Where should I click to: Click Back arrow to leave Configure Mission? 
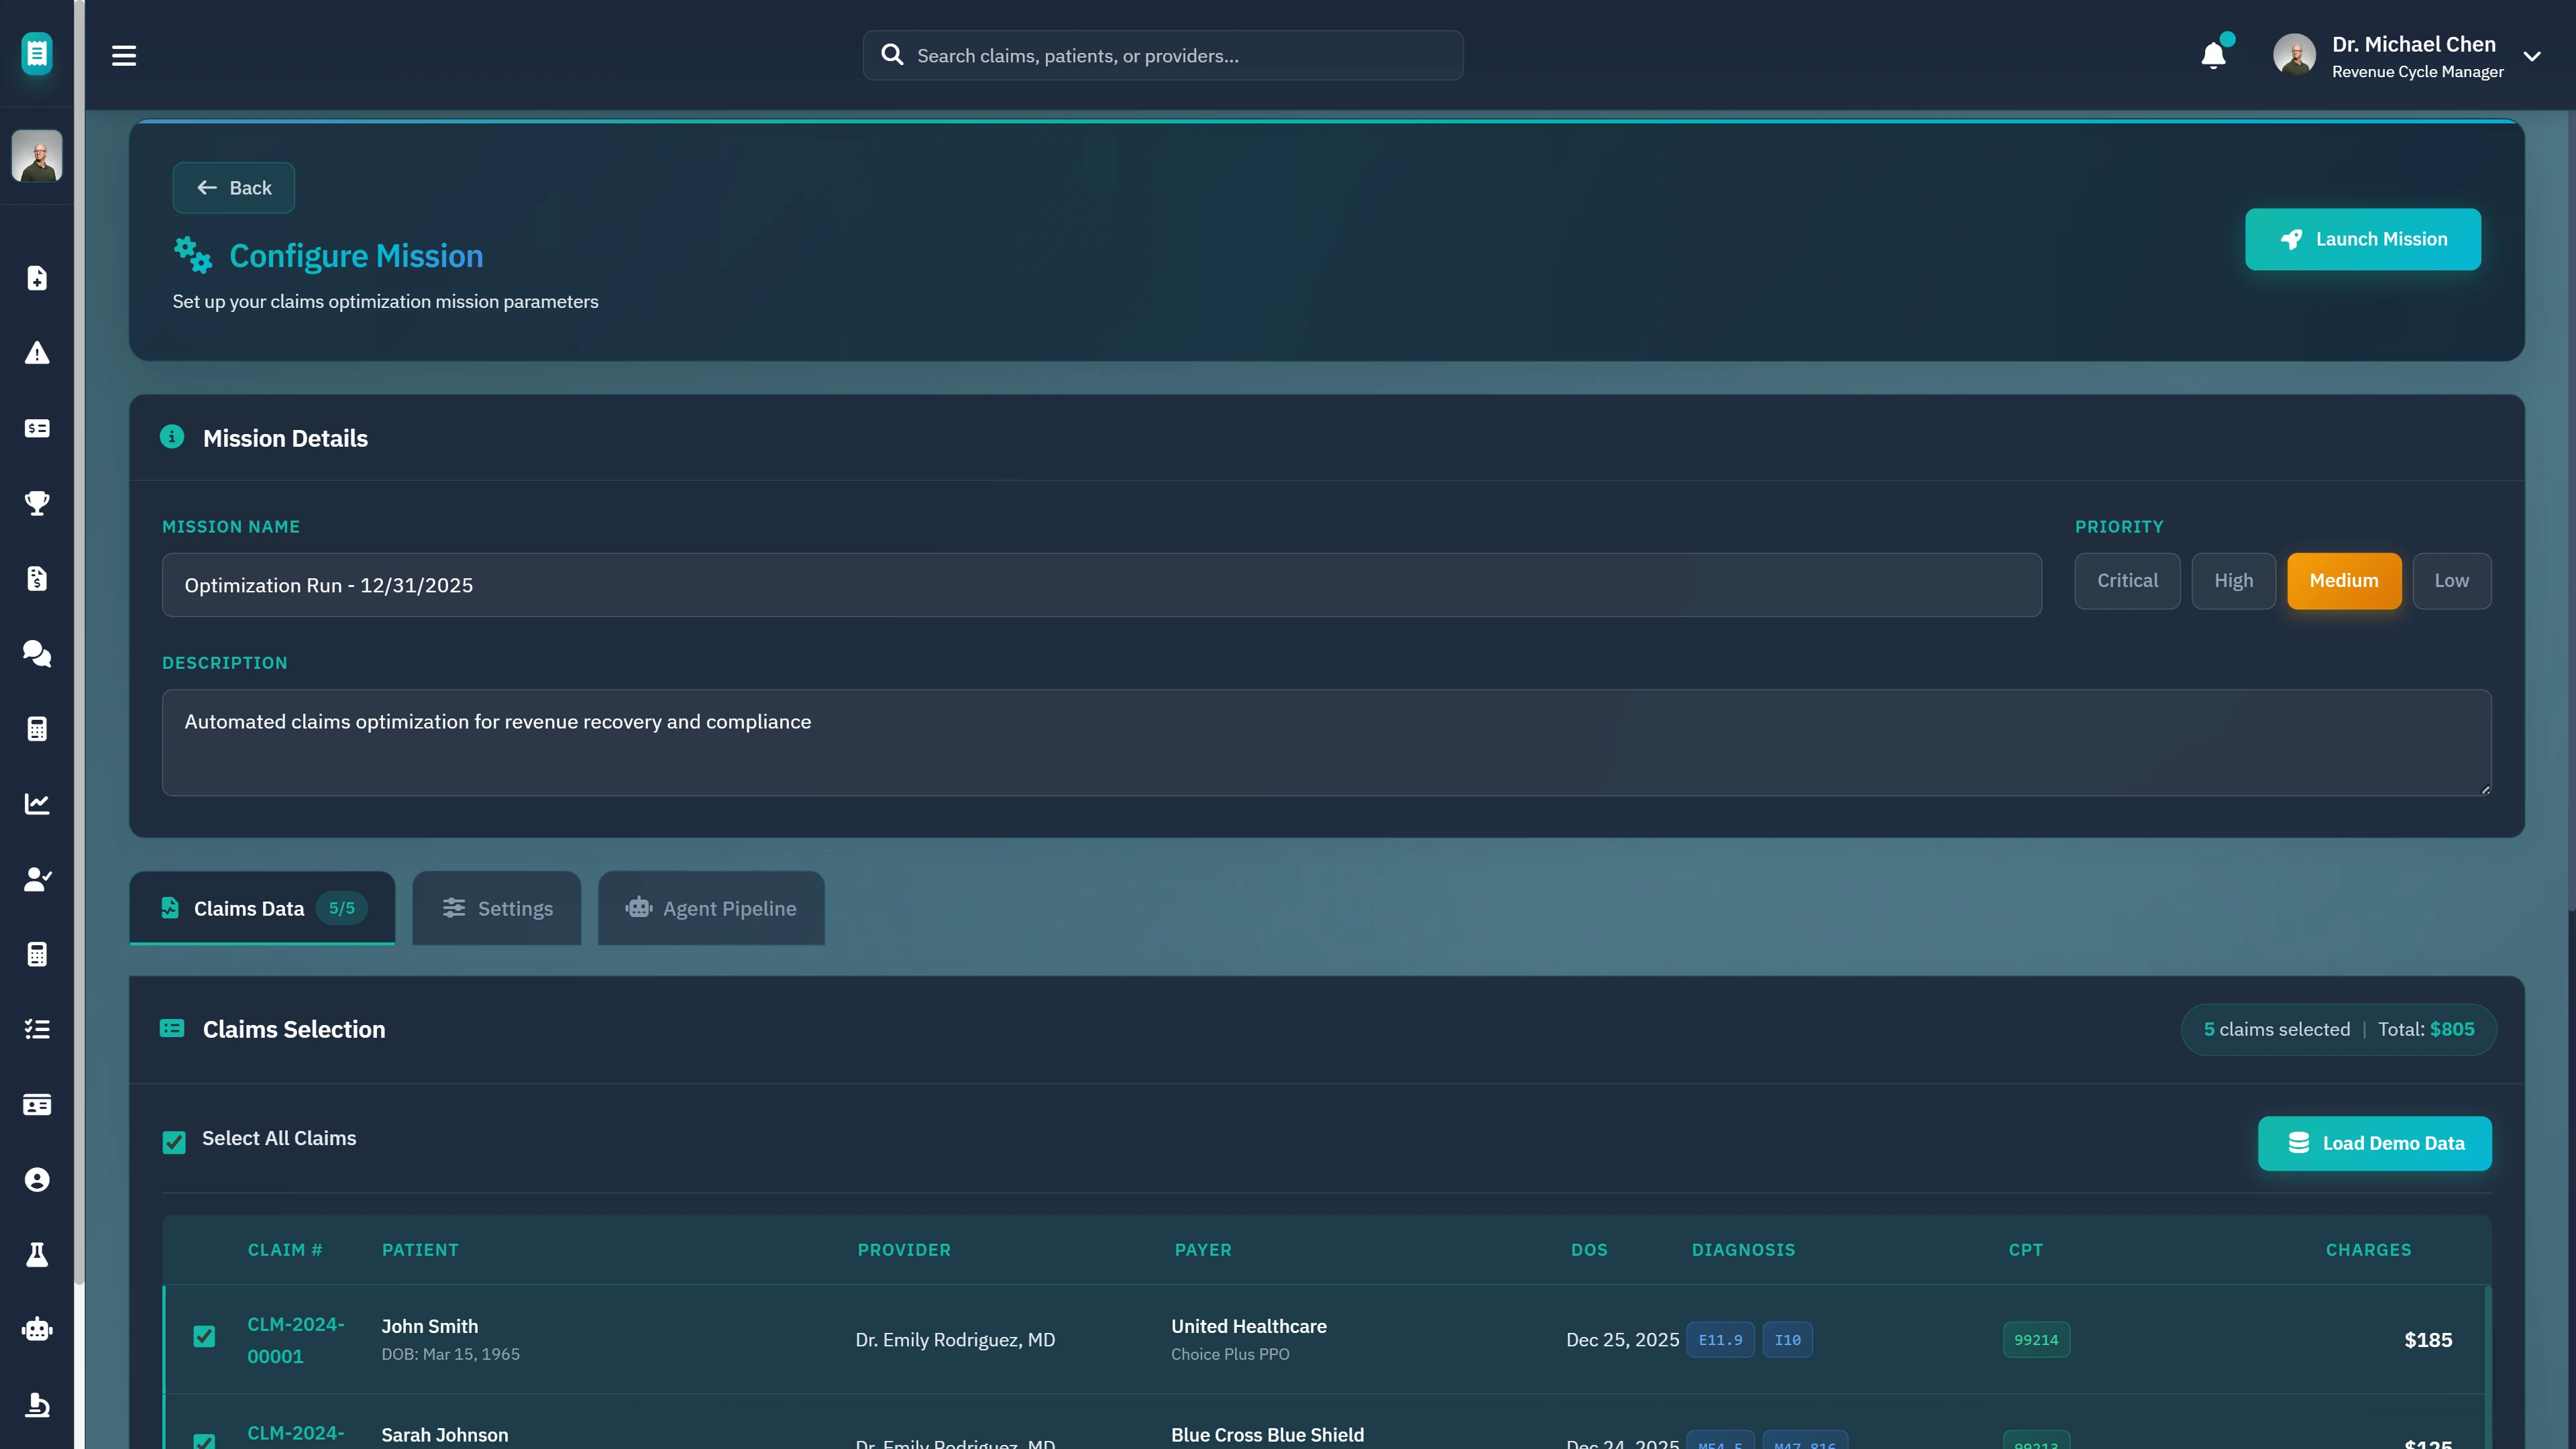click(233, 187)
